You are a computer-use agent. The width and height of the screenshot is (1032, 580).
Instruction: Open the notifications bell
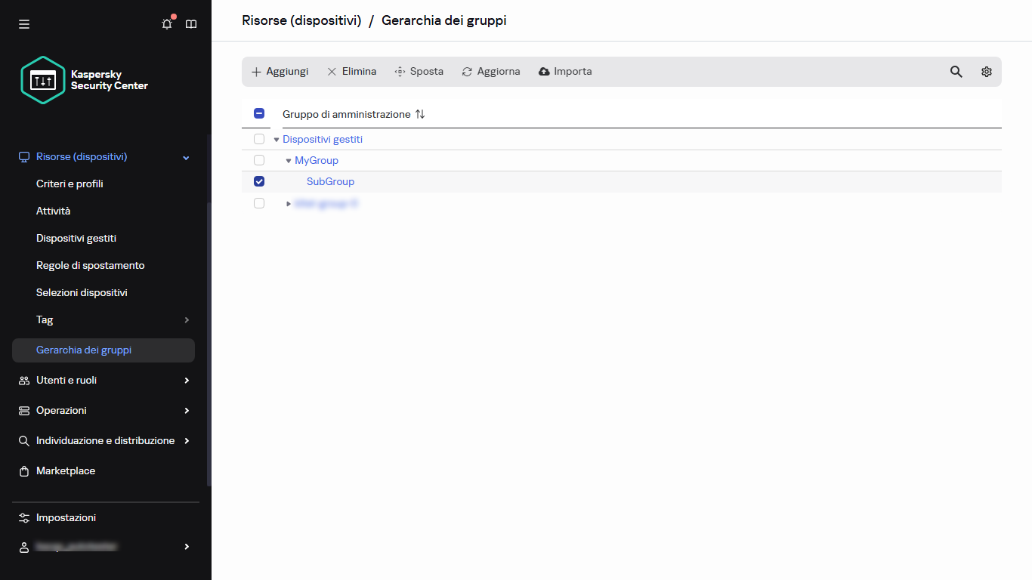click(166, 23)
